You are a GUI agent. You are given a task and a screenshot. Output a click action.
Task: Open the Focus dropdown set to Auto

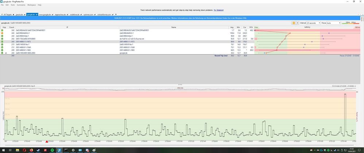334,23
